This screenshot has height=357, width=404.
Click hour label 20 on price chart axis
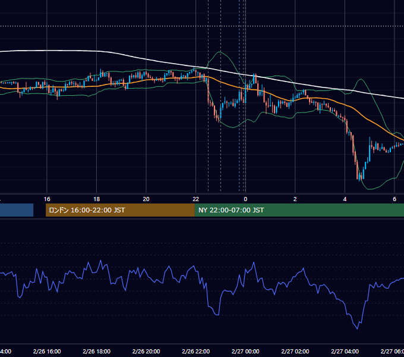(146, 199)
